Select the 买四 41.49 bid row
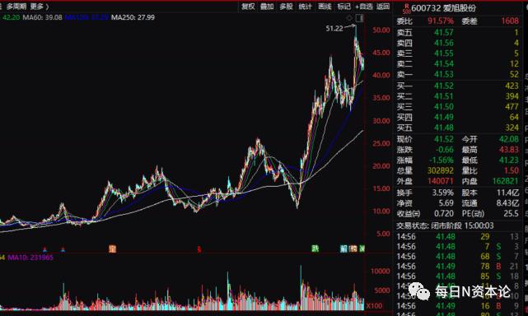Screen dimensions: 528x316 (x=458, y=118)
